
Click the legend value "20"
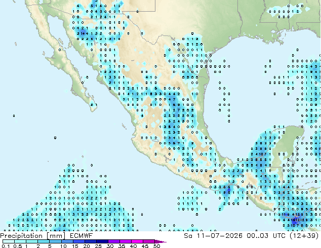pos(87,246)
